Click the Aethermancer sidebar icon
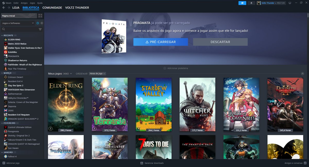Image resolution: width=309 pixels, height=167 pixels. (6, 94)
